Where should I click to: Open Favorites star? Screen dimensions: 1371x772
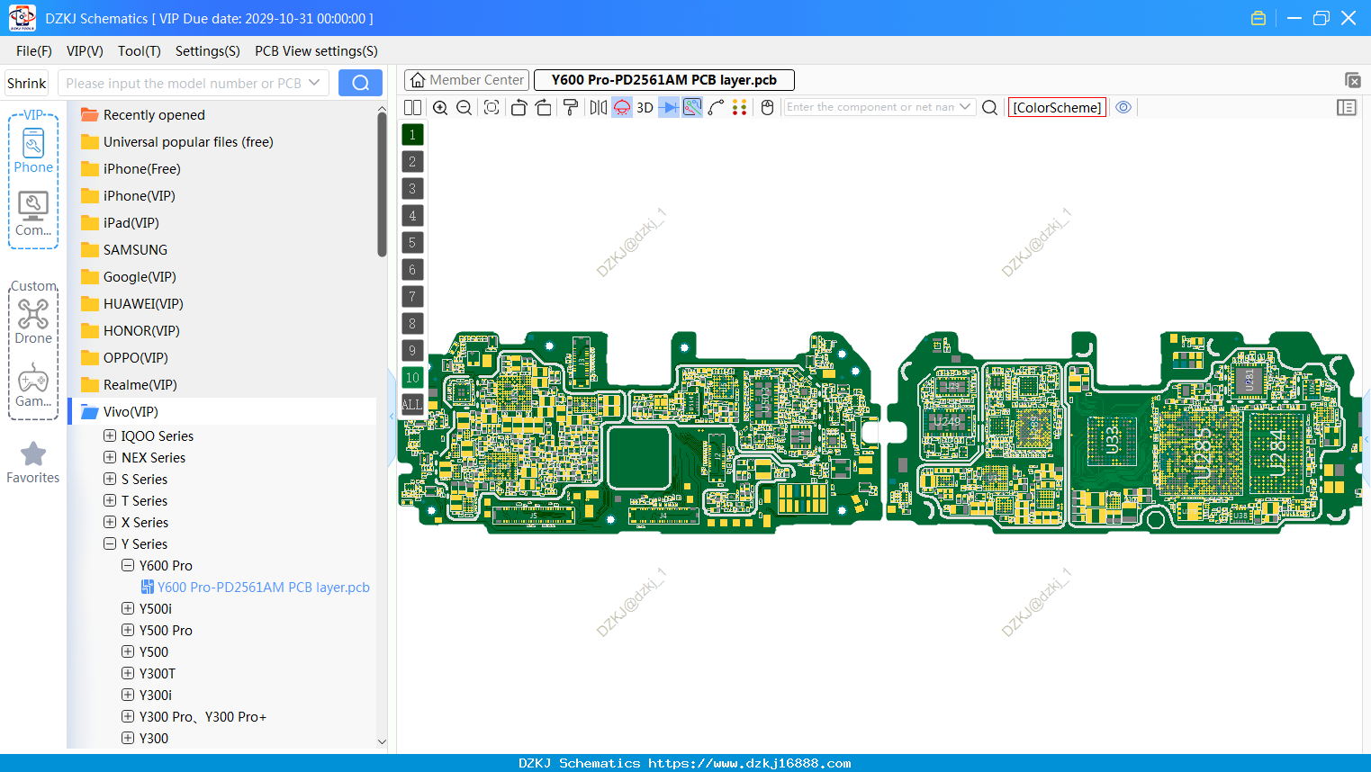[33, 462]
